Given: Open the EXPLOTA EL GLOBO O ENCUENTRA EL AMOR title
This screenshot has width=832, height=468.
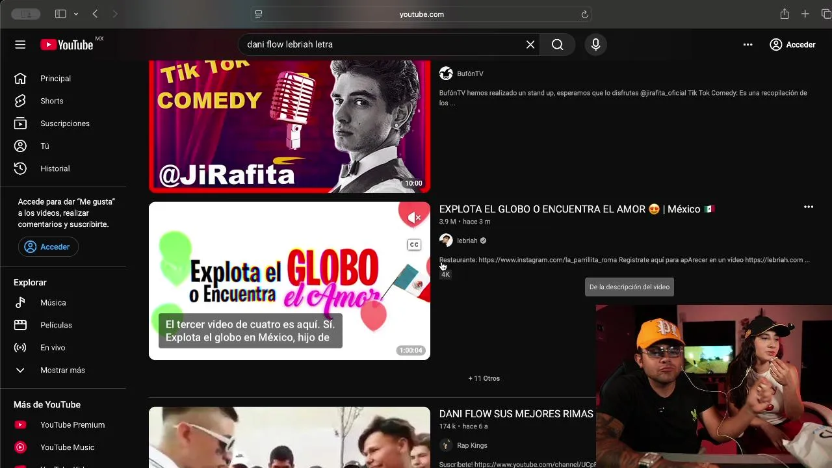Looking at the screenshot, I should coord(577,209).
